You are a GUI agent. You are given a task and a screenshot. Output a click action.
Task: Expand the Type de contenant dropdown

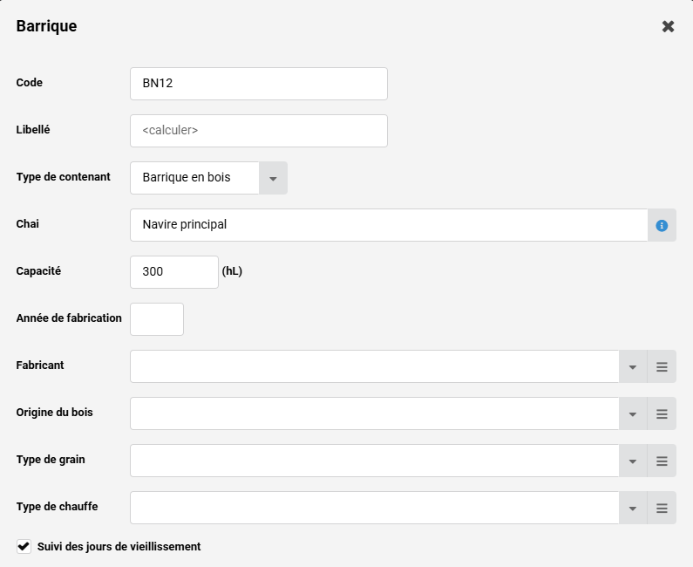pyautogui.click(x=273, y=178)
